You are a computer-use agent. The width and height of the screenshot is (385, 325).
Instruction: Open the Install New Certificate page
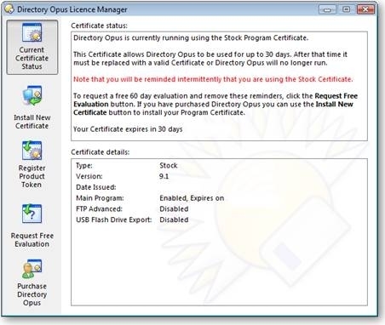32,107
